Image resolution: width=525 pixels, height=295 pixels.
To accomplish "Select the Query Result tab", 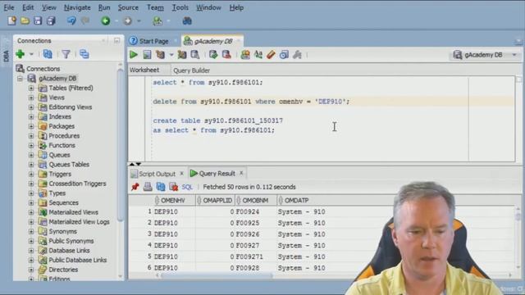I will point(217,173).
